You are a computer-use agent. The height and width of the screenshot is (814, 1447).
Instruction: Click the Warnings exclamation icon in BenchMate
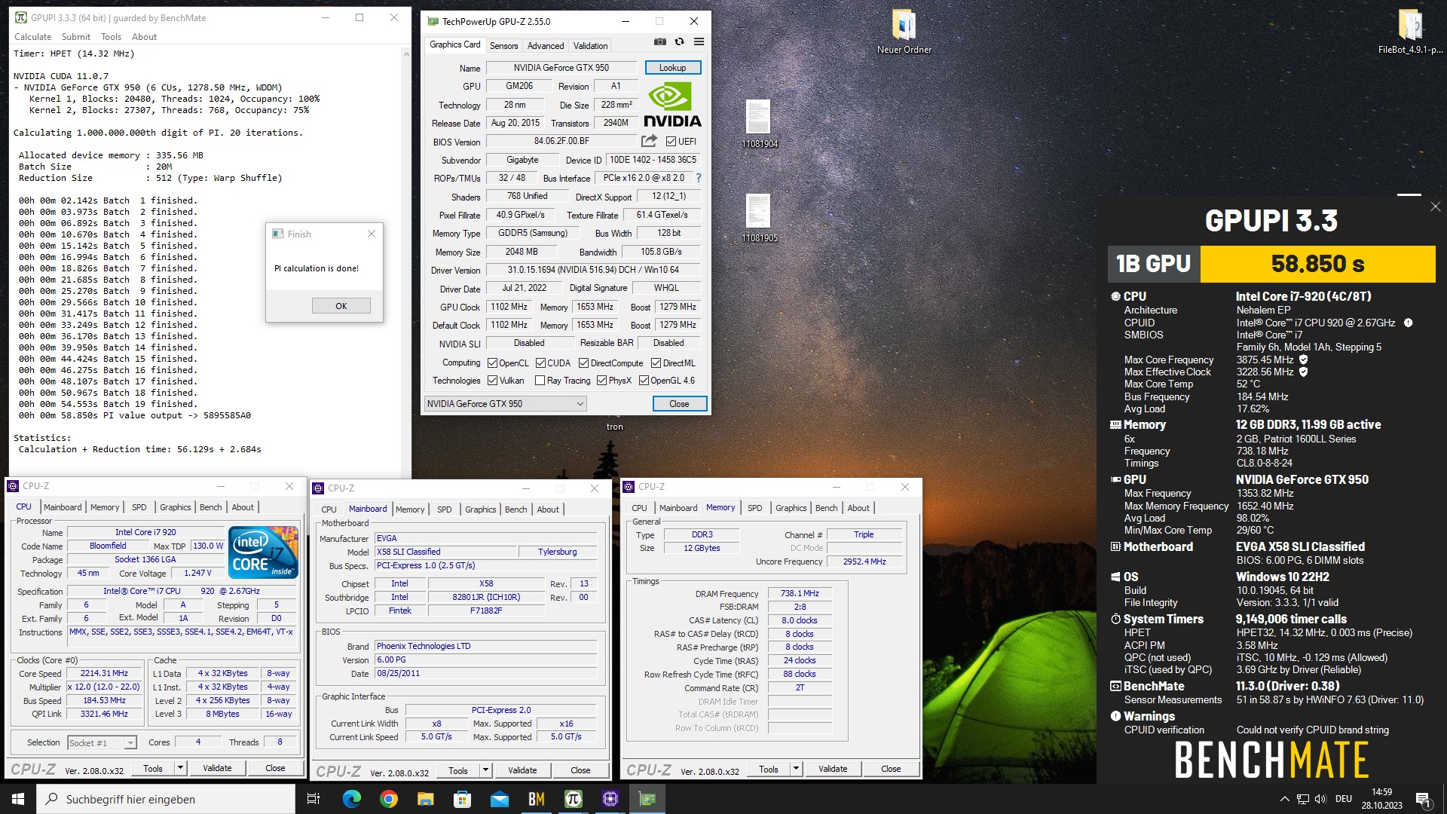click(1115, 716)
